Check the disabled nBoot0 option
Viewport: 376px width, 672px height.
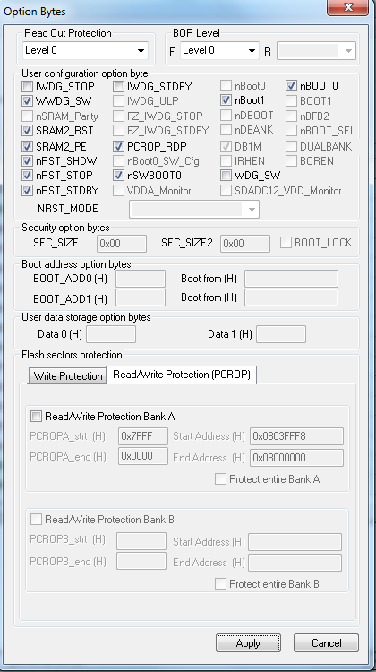(x=226, y=86)
